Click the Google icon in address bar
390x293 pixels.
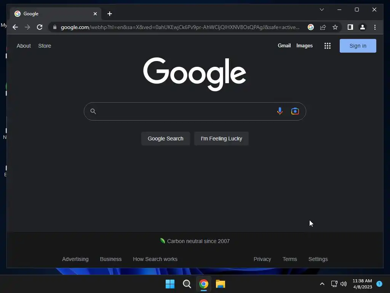click(x=311, y=27)
